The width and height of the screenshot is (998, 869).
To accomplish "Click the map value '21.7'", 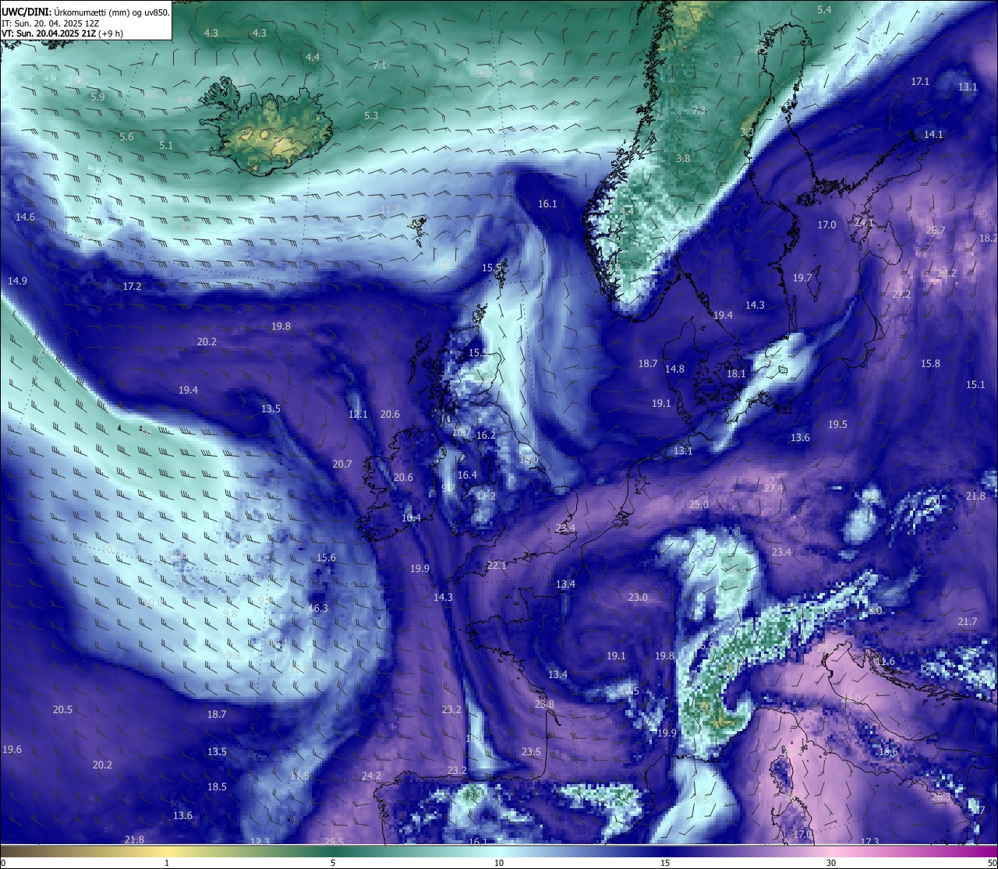I will pyautogui.click(x=967, y=622).
